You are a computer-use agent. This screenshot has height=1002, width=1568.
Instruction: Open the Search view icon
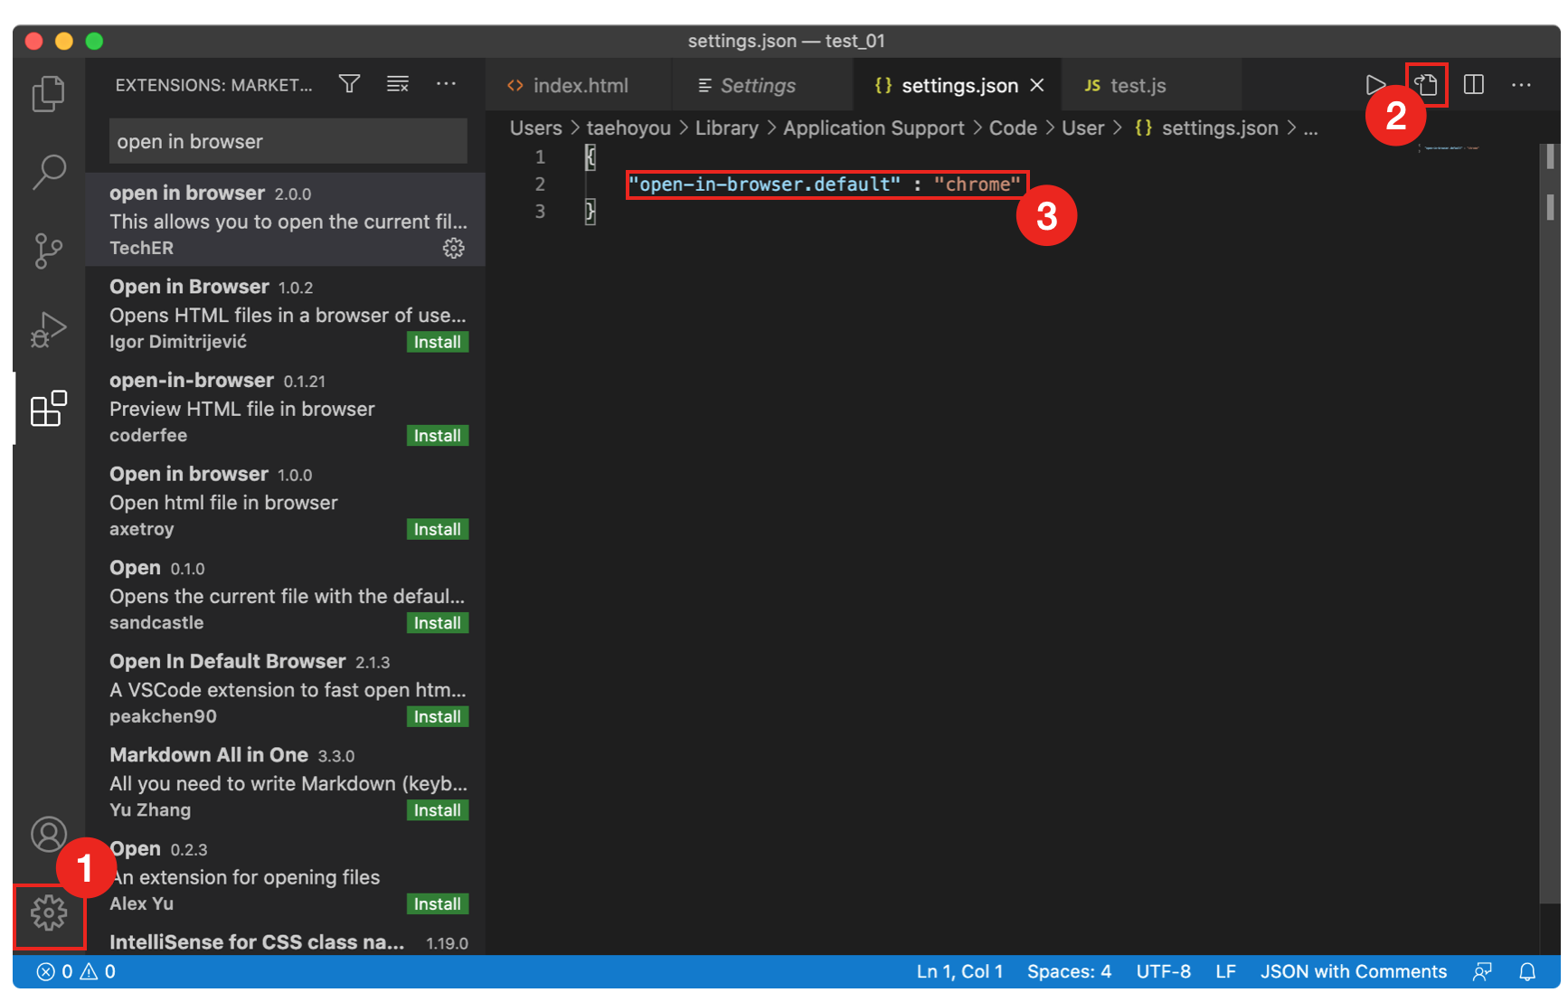[49, 172]
